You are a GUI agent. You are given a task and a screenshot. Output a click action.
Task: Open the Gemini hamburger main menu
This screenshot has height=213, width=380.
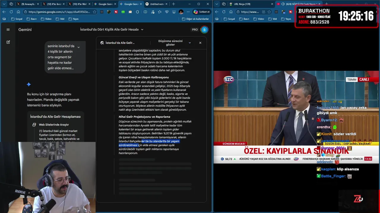(x=8, y=30)
